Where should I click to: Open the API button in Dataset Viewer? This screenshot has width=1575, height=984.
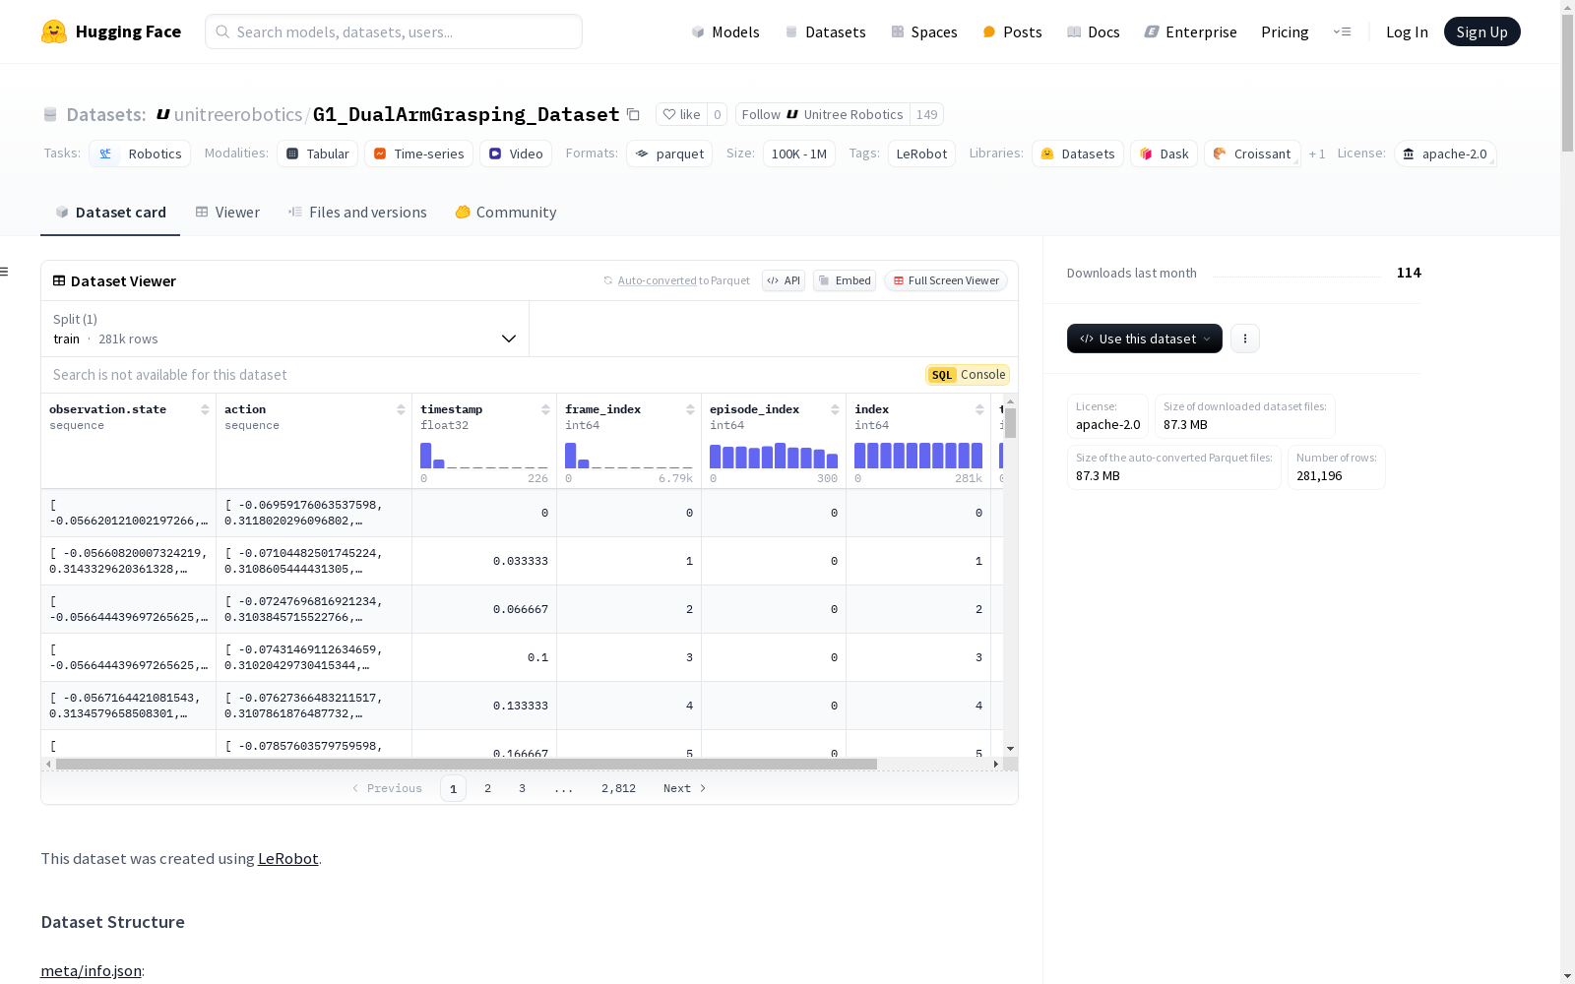click(x=784, y=280)
